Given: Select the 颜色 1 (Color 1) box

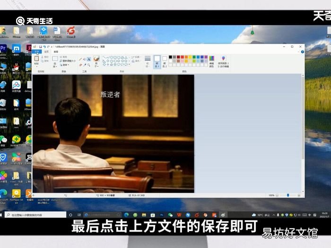Looking at the screenshot, I should coord(157,61).
